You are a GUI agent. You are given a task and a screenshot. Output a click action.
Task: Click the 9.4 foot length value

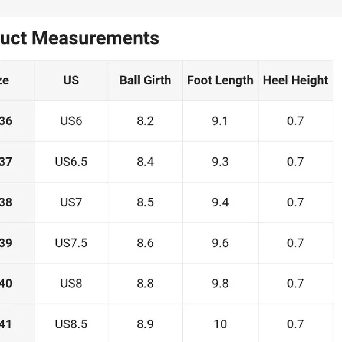[221, 202]
